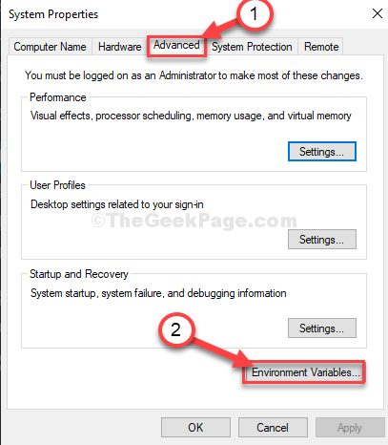Screen dimensions: 388x445
Task: Cancel the System Properties dialog
Action: tap(273, 428)
